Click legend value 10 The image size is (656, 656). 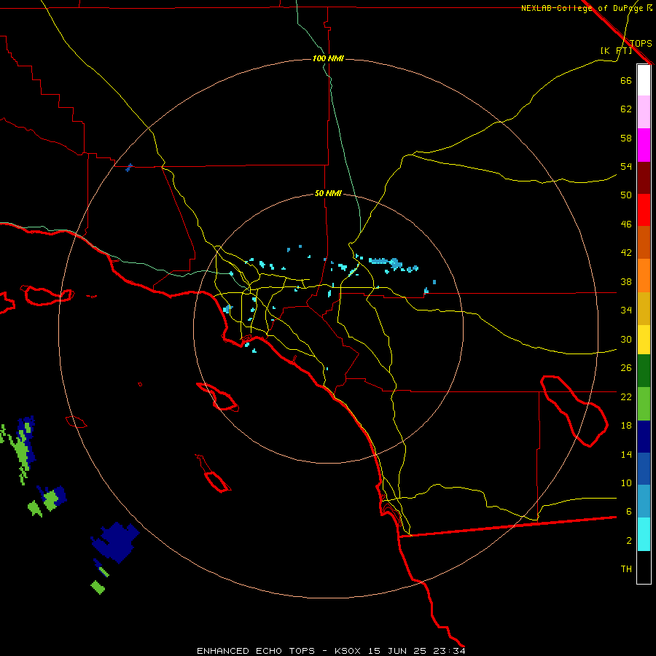(626, 483)
